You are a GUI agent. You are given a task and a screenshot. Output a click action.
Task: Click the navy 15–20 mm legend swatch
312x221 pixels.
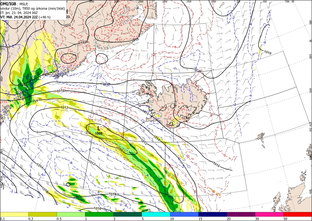click(x=213, y=214)
